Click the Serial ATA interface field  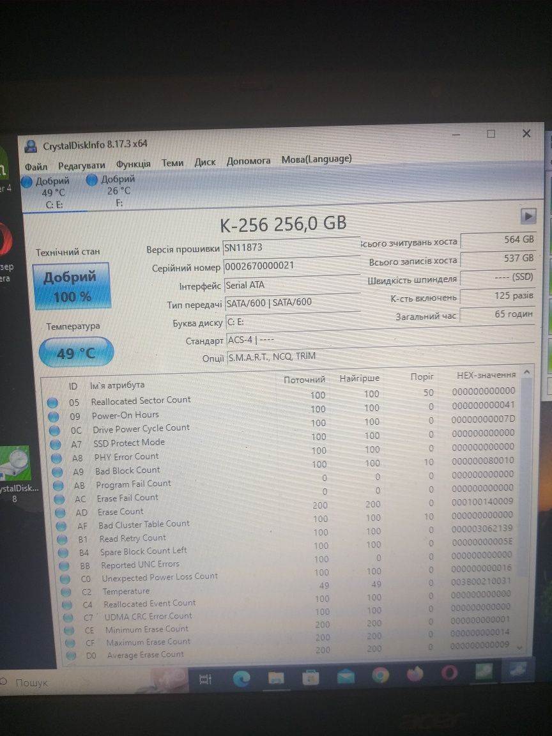292,284
